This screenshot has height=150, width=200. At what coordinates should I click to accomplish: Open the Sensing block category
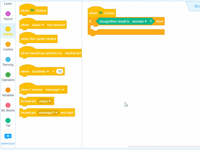[8, 62]
